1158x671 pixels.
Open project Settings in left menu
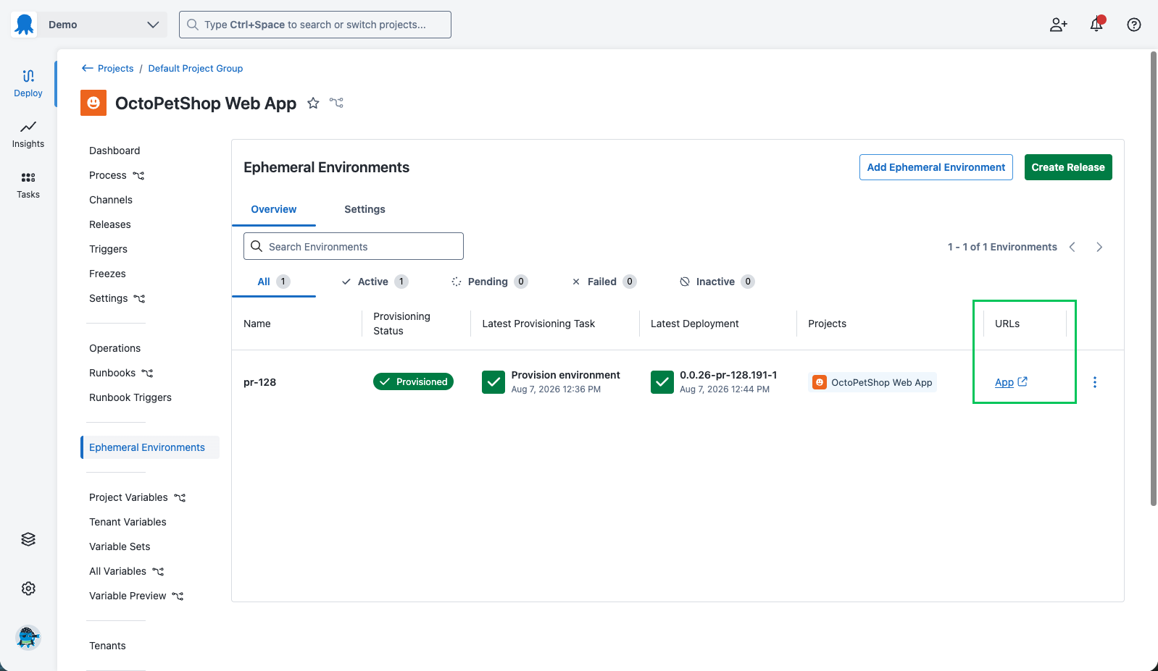tap(109, 298)
